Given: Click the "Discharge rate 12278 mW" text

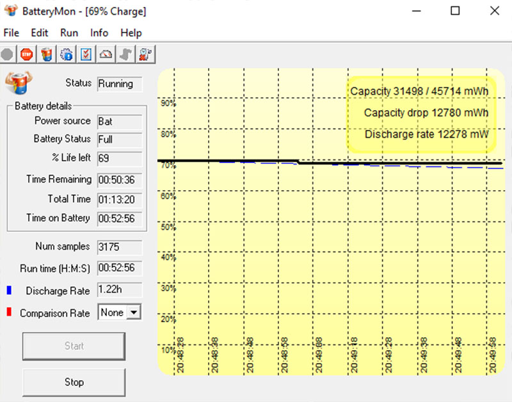Looking at the screenshot, I should (426, 134).
